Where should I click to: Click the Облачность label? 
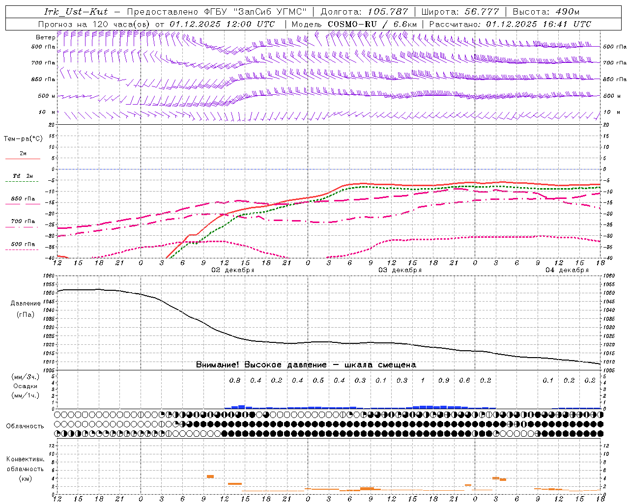tap(25, 426)
